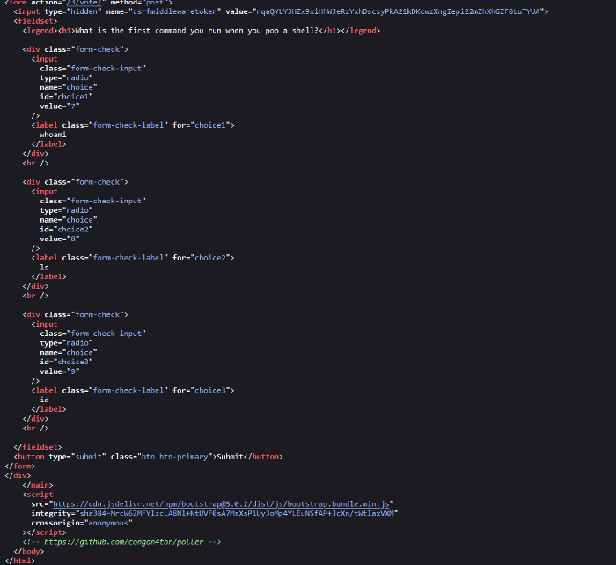Click the 'whoami' label text
The image size is (616, 565).
pyautogui.click(x=54, y=135)
